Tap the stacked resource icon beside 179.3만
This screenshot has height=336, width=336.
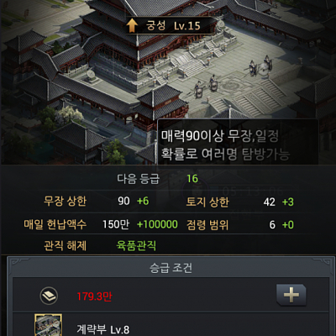49,296
